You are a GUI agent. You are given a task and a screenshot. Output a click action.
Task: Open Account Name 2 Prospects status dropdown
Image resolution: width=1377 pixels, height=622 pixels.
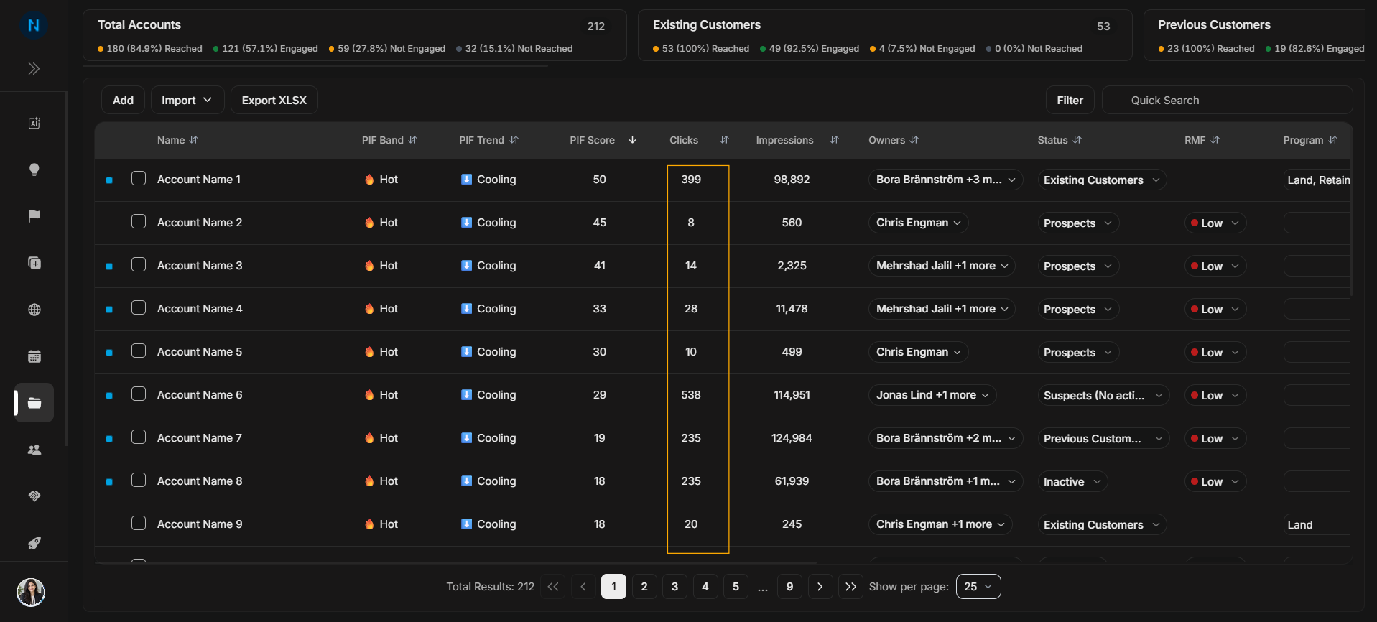pos(1078,223)
